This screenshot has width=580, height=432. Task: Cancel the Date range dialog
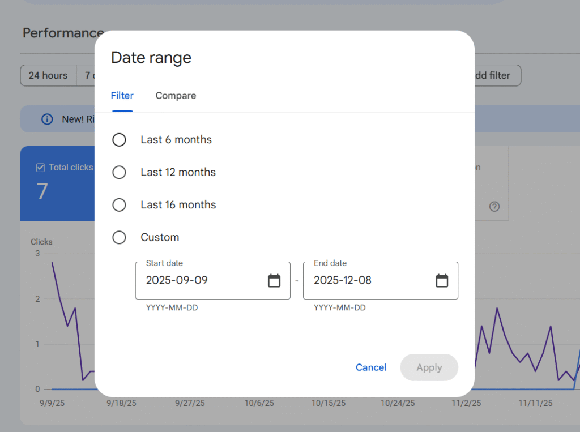coord(371,367)
